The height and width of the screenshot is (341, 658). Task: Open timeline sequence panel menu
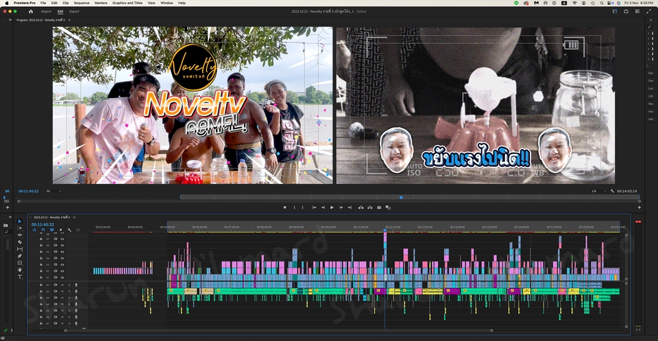pyautogui.click(x=74, y=217)
